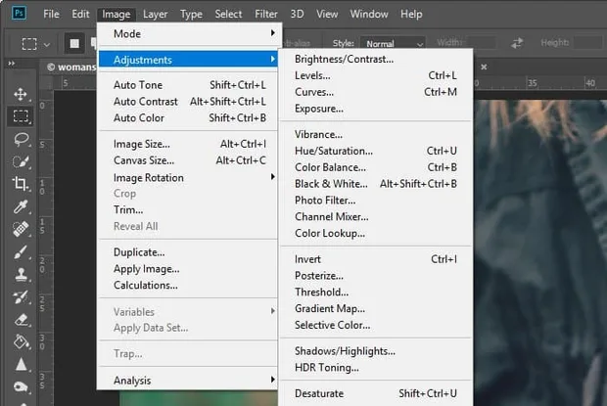
Task: Open Channel Mixer adjustment
Action: click(376, 217)
